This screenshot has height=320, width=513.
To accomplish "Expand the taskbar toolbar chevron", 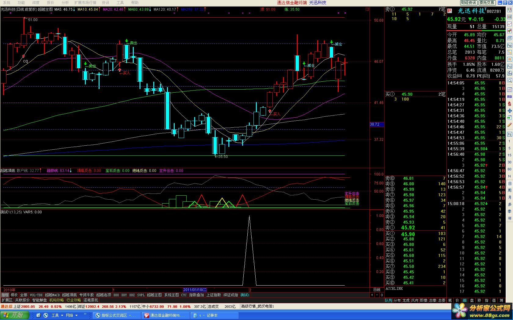I will [x=85, y=314].
